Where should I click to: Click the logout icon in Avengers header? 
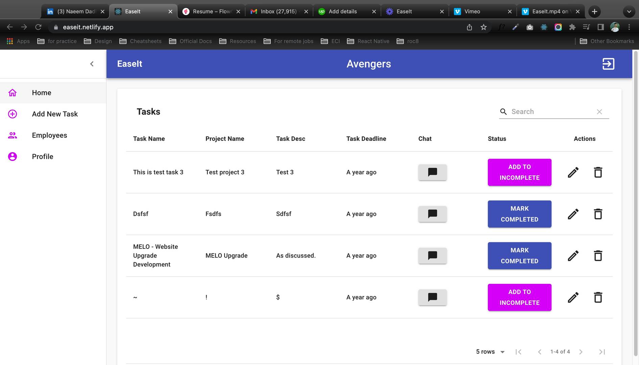point(608,64)
